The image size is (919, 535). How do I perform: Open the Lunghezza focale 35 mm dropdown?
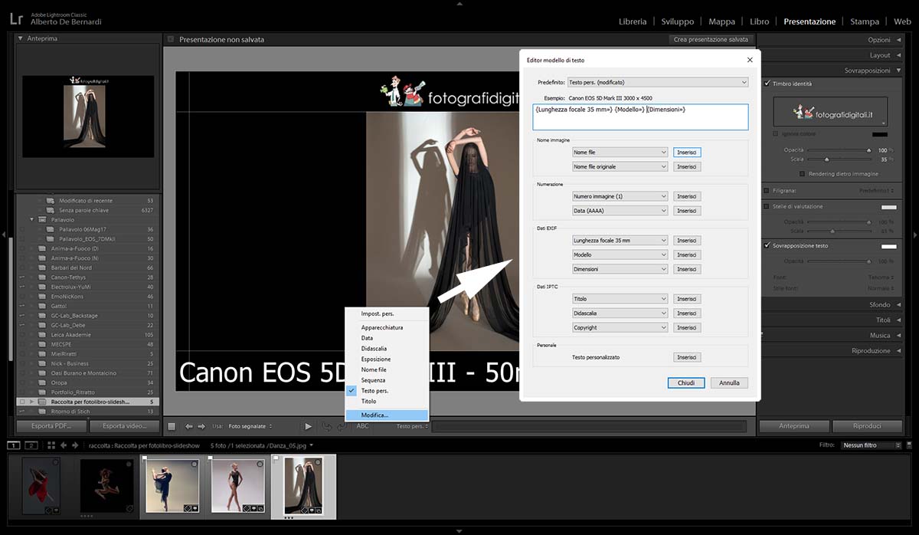[620, 240]
